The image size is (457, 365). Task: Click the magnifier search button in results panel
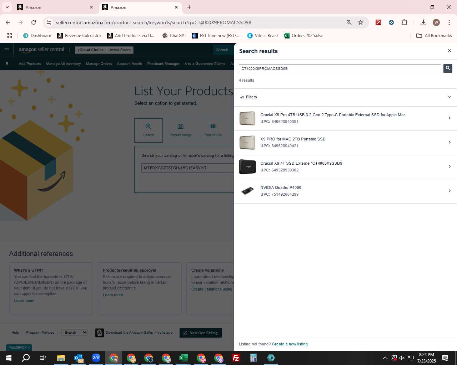[448, 68]
